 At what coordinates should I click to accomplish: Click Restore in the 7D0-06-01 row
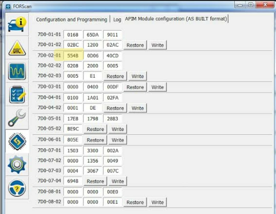[x=95, y=140]
